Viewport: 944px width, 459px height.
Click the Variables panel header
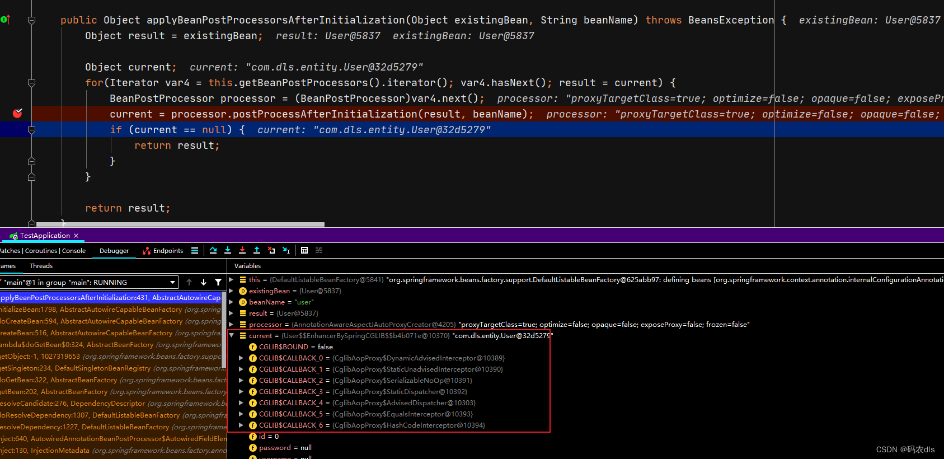coord(247,266)
